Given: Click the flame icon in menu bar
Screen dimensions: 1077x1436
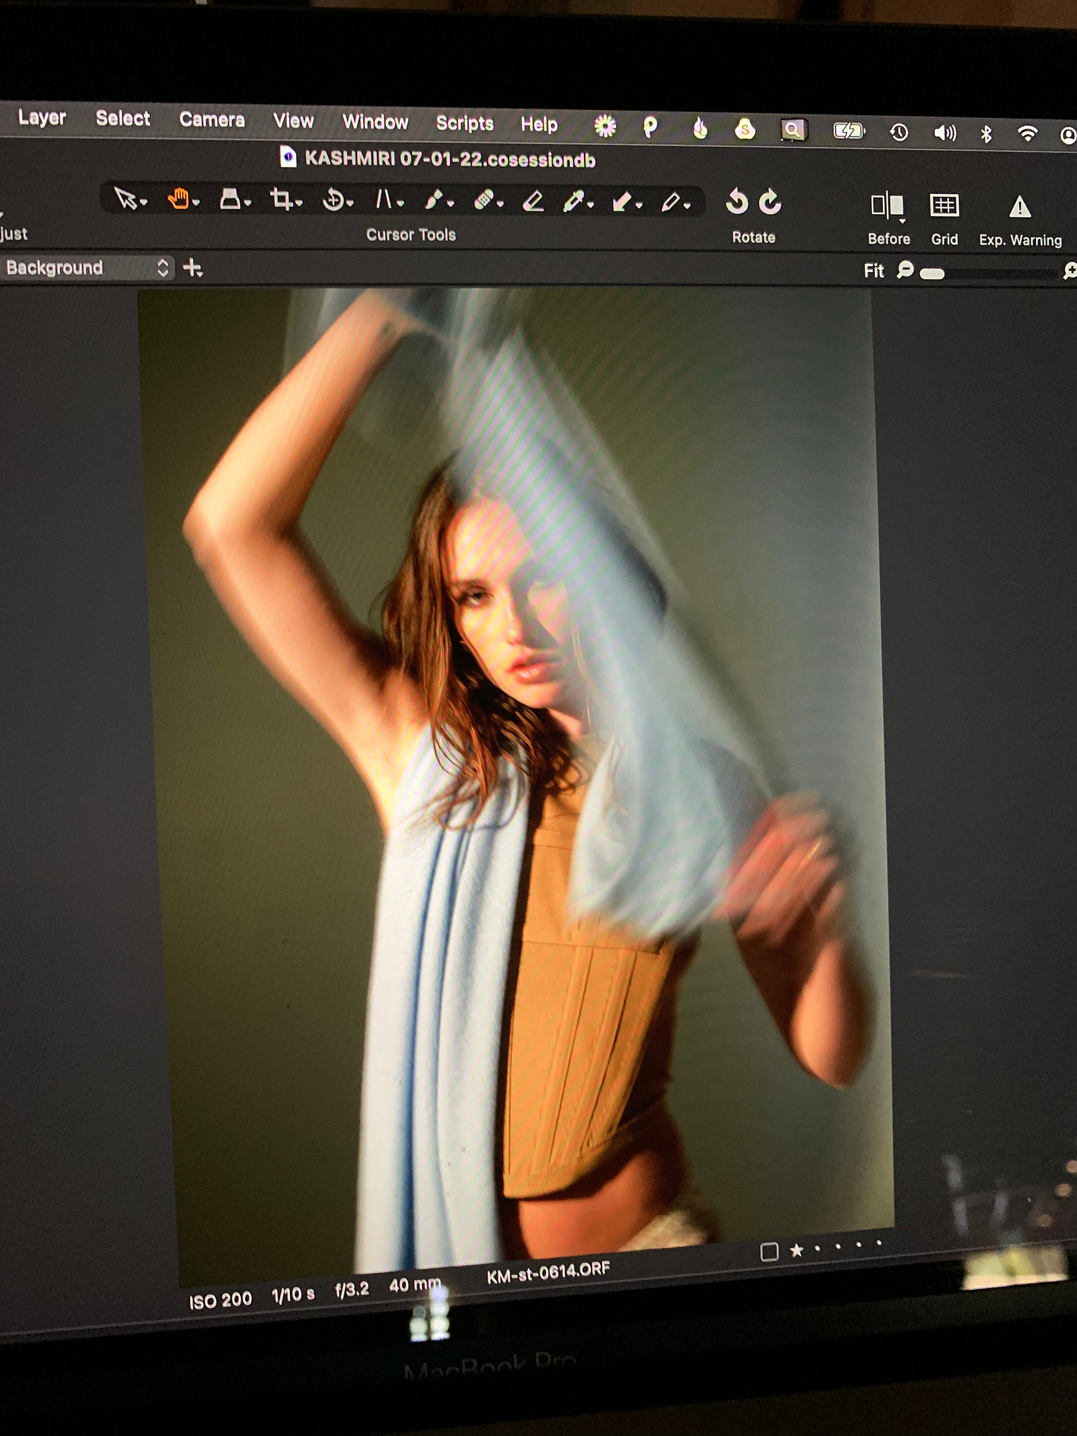Looking at the screenshot, I should pos(700,128).
